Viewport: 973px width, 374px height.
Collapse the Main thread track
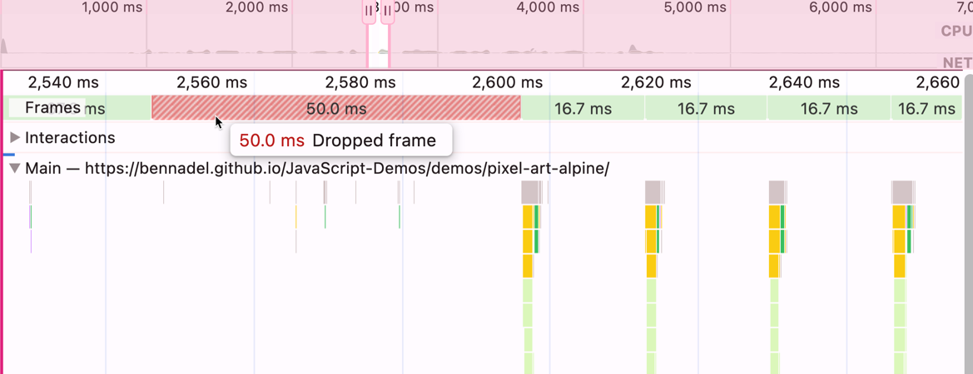15,169
